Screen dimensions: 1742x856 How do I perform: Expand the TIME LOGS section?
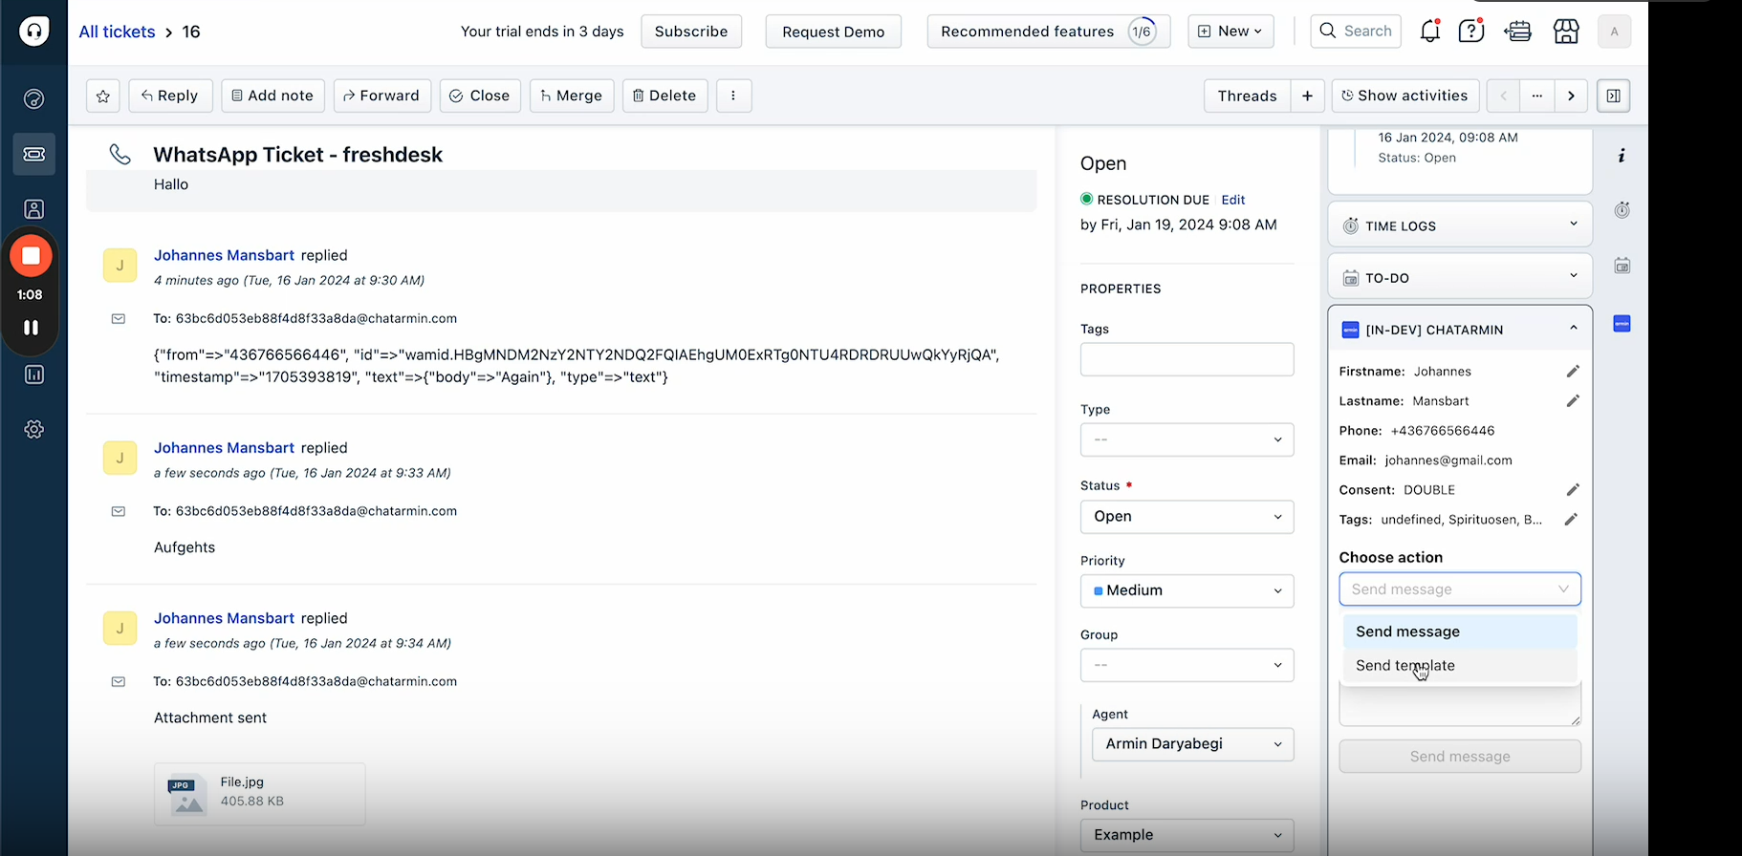(1459, 225)
